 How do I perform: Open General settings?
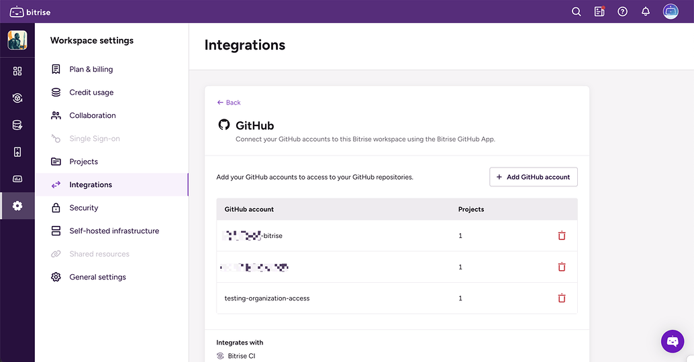point(97,277)
